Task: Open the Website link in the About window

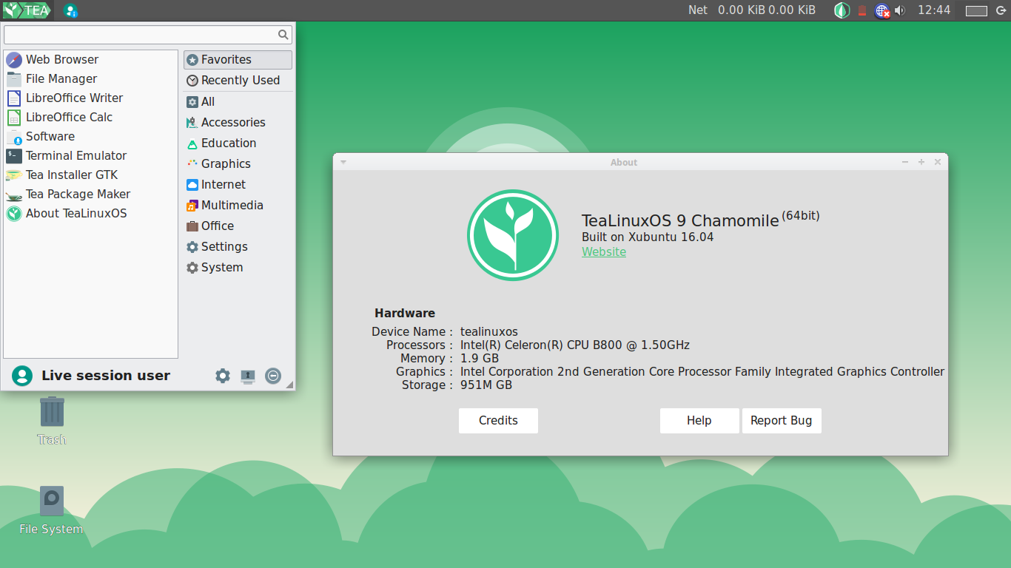Action: coord(604,252)
